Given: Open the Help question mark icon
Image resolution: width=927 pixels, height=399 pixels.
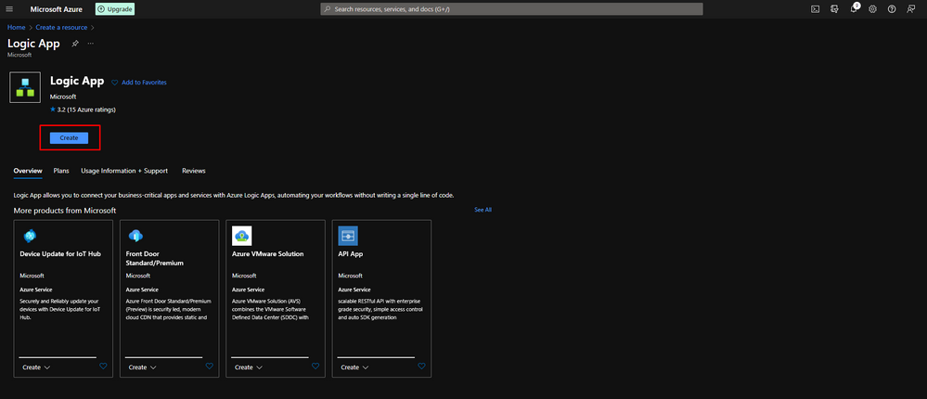Looking at the screenshot, I should point(892,9).
